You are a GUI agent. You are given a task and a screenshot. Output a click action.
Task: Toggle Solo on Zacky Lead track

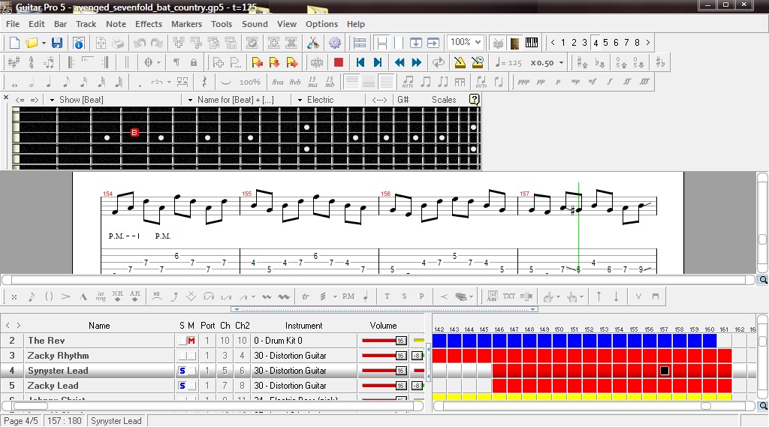pos(182,386)
